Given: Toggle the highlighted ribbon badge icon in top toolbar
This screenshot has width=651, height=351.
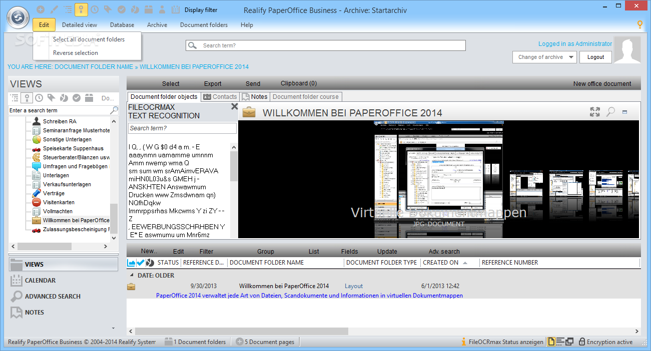Looking at the screenshot, I should tap(81, 9).
